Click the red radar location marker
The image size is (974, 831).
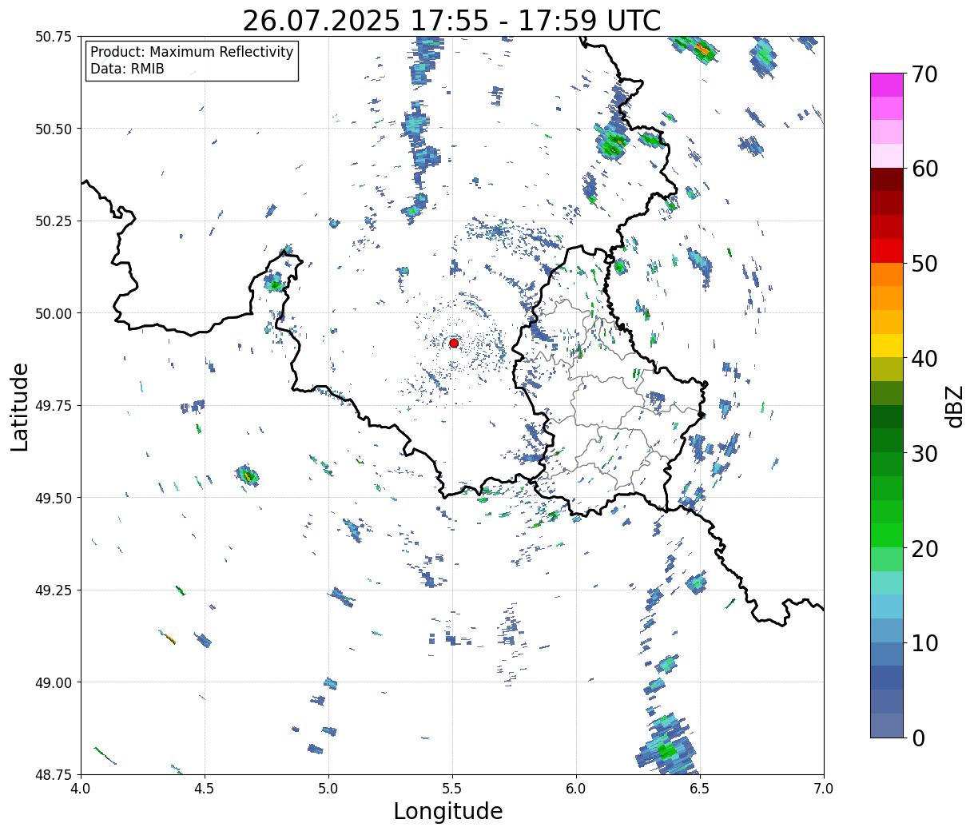coord(454,343)
